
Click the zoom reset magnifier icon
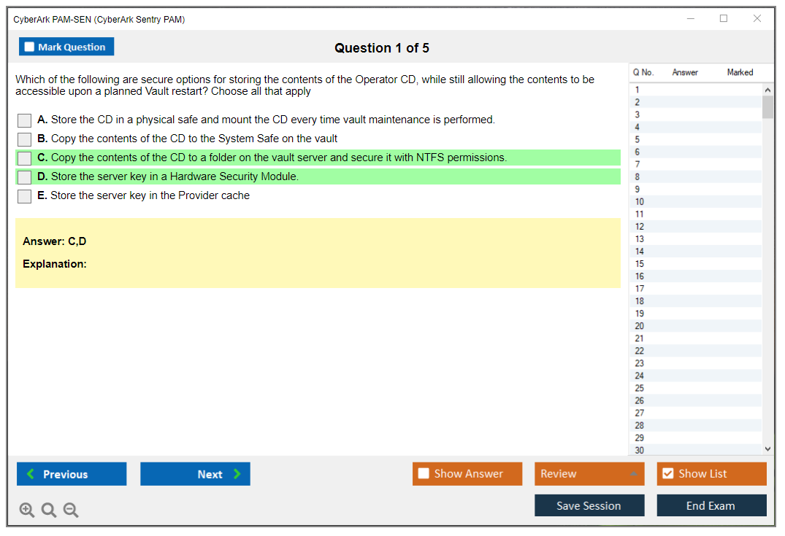click(49, 510)
